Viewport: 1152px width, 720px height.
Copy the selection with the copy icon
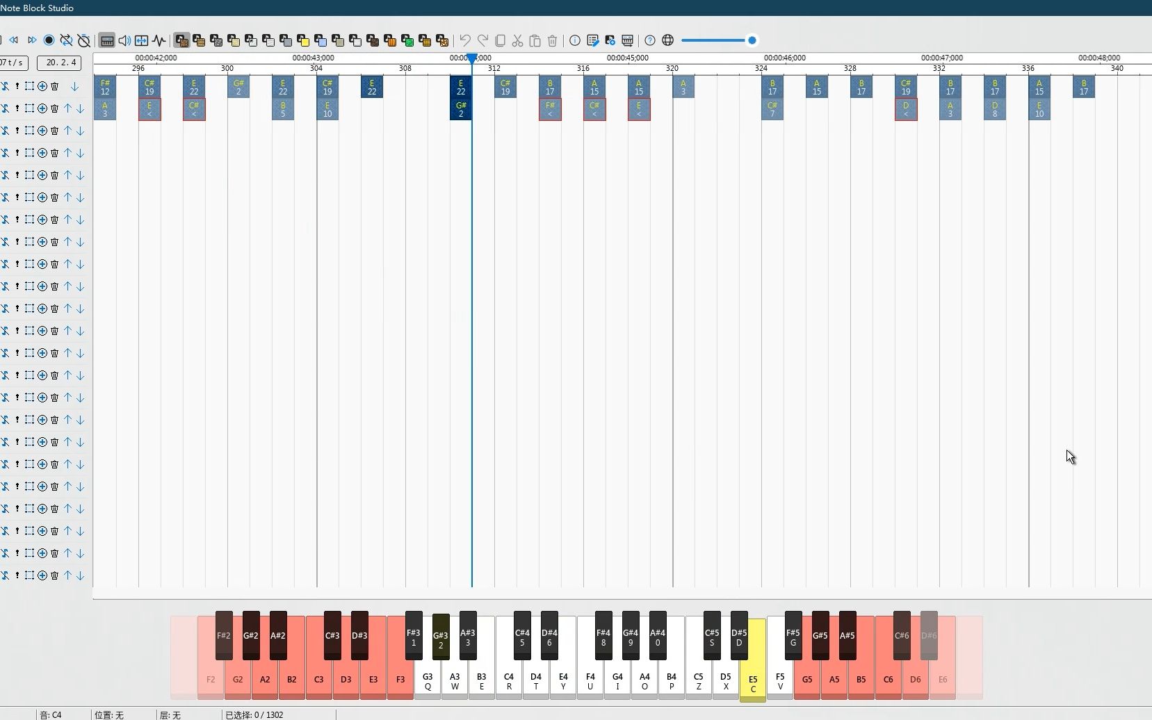point(500,40)
